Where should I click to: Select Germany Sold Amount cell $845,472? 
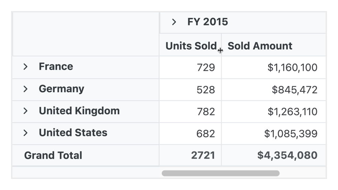coord(294,90)
